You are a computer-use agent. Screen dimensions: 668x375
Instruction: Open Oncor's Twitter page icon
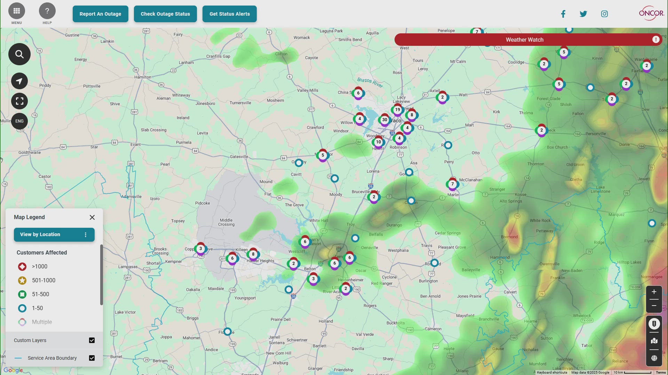coord(583,14)
